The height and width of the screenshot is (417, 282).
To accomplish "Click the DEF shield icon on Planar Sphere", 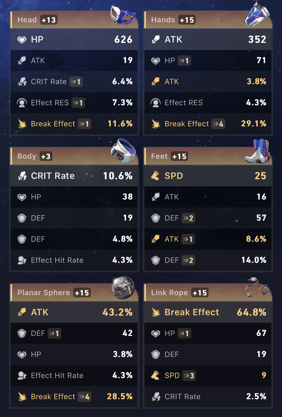I will 22,333.
